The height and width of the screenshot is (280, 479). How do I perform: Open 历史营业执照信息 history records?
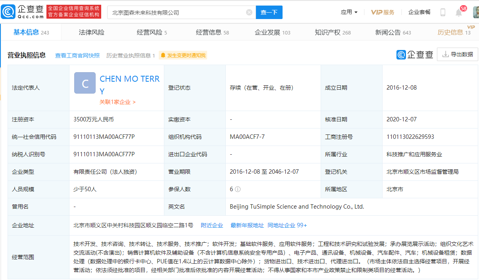[131, 56]
